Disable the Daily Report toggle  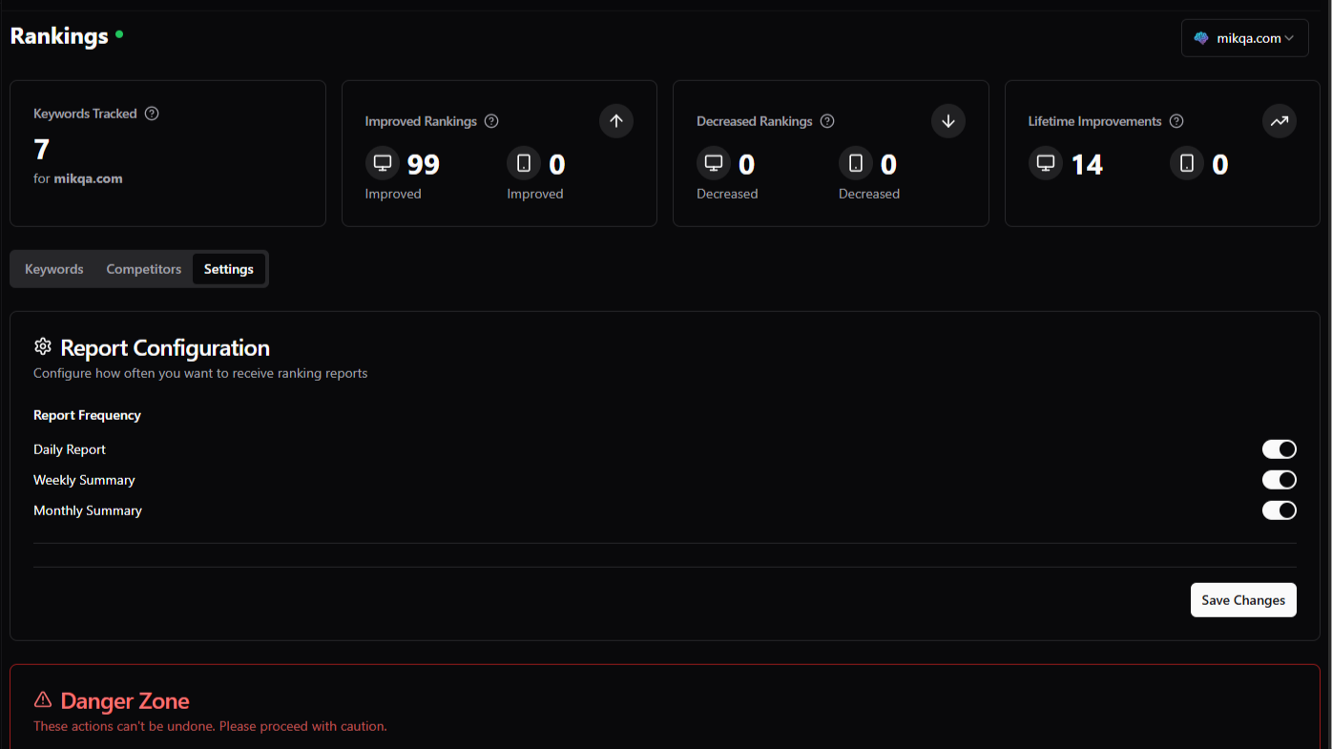[1279, 449]
